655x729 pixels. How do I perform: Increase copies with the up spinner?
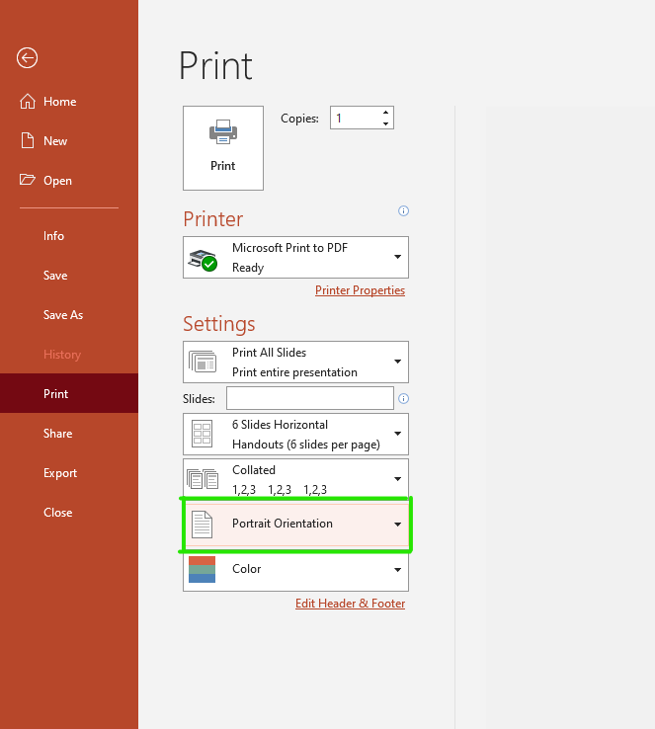coord(385,113)
